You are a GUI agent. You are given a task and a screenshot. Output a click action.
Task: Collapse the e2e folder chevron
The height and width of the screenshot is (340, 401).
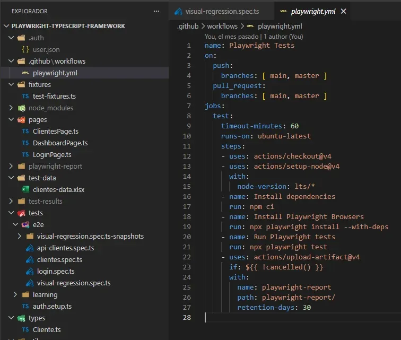15,224
